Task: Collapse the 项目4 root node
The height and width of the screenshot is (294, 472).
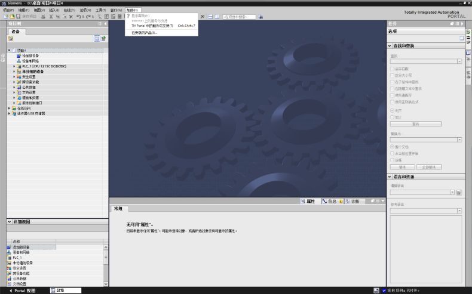Action: tap(9, 51)
